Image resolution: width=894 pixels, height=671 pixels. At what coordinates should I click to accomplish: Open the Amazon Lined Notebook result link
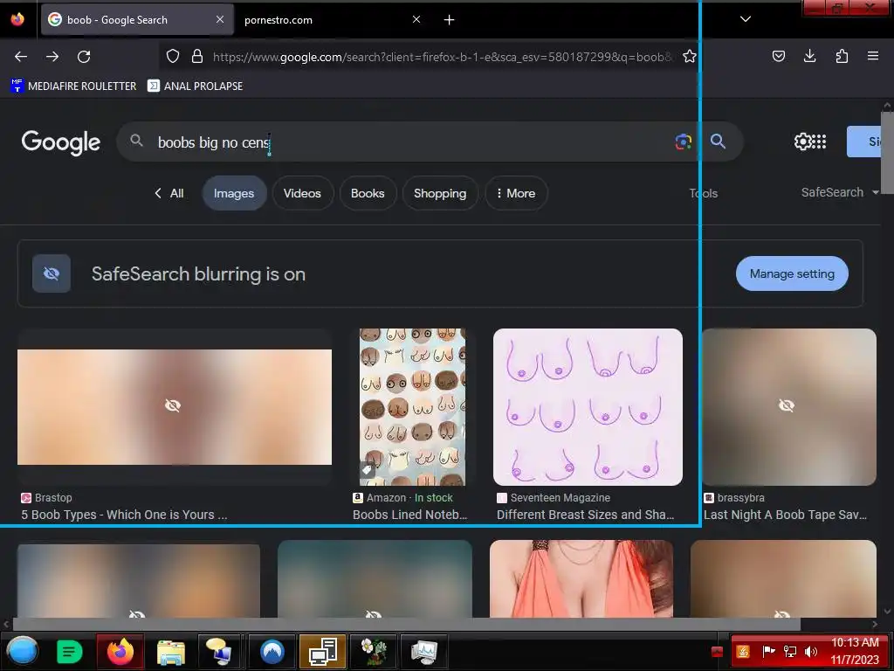409,515
